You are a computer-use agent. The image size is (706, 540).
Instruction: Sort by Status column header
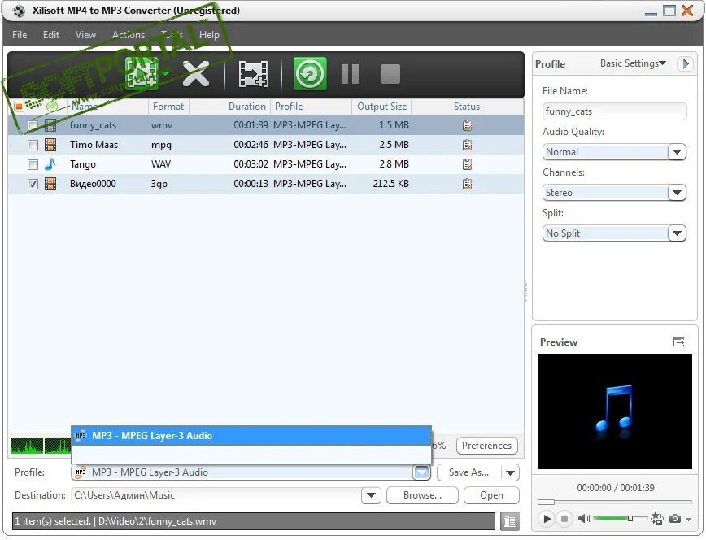pyautogui.click(x=467, y=107)
